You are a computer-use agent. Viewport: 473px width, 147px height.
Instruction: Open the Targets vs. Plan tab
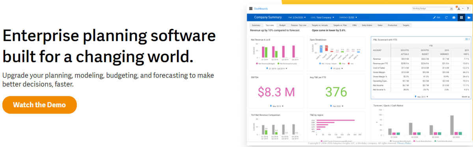(x=340, y=25)
